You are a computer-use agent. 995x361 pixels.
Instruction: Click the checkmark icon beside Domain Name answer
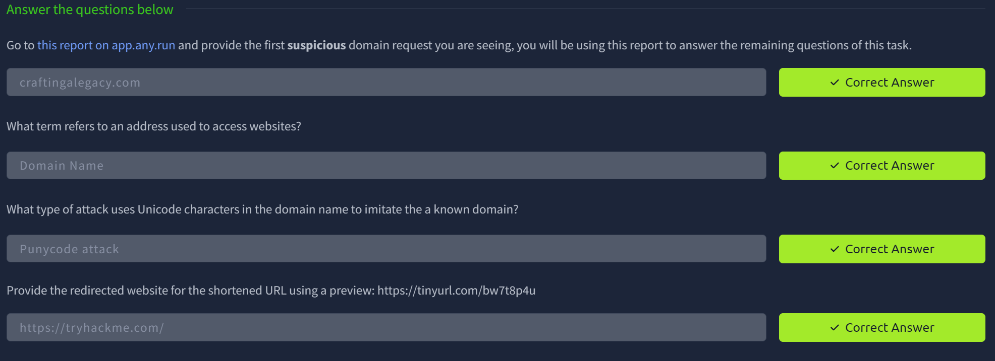click(835, 166)
